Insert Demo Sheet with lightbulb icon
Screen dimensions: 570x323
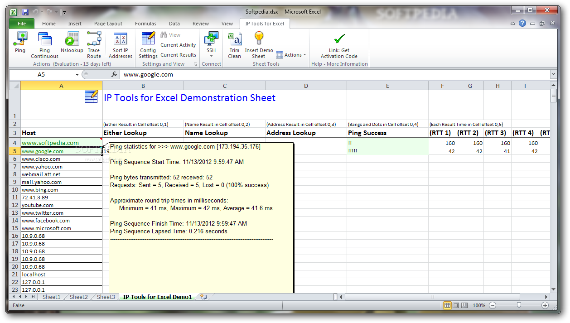tap(259, 45)
